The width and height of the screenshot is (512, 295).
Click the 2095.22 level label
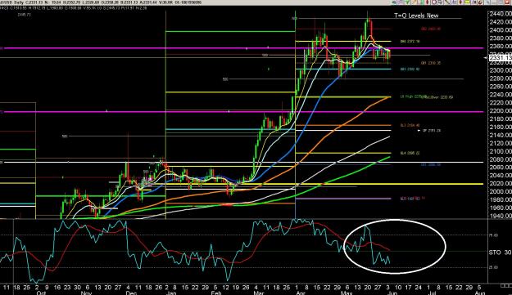click(x=410, y=153)
